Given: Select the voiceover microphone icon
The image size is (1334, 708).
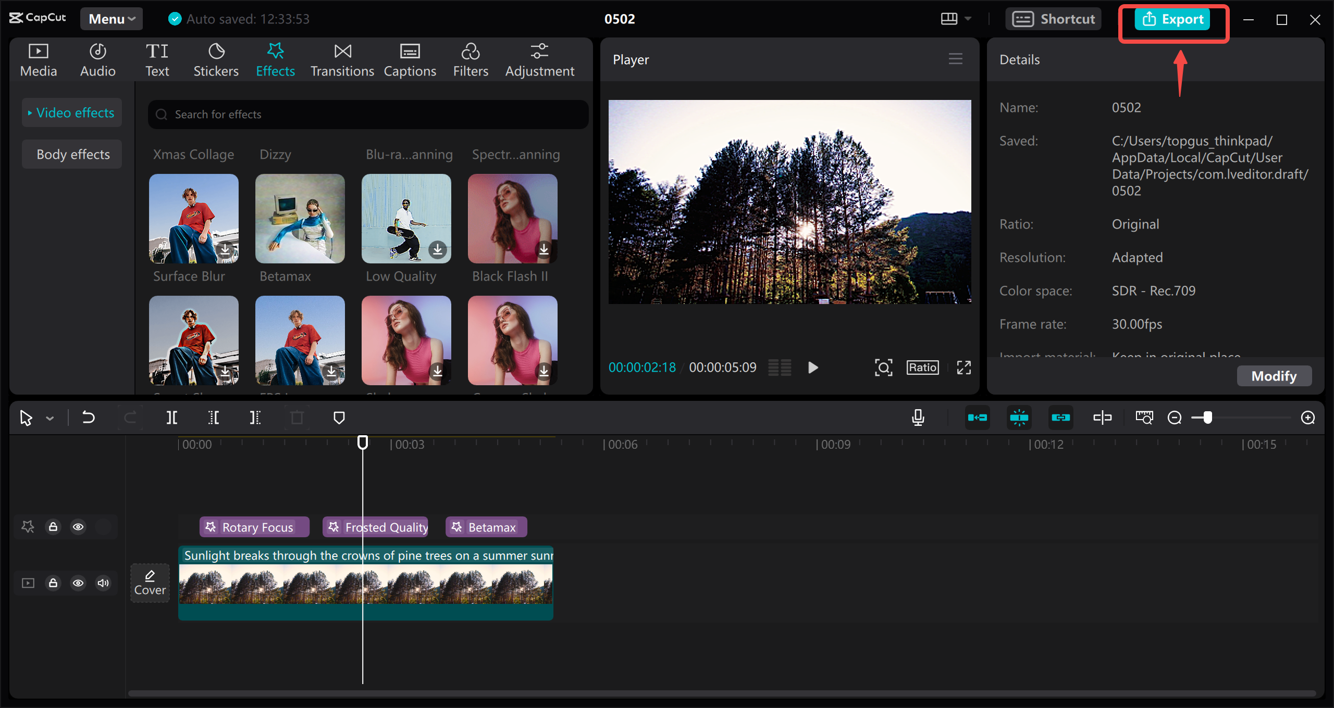Looking at the screenshot, I should 919,417.
